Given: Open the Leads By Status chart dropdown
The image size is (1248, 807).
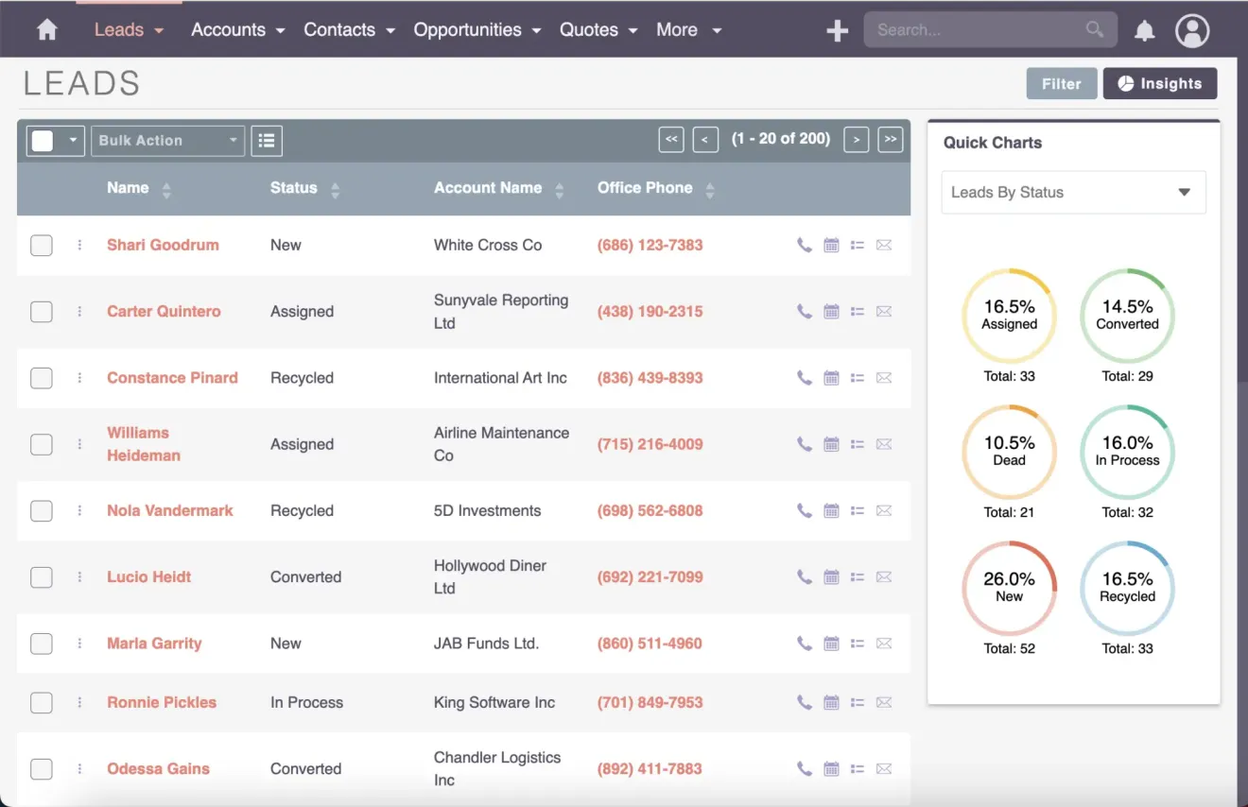Looking at the screenshot, I should tap(1073, 192).
